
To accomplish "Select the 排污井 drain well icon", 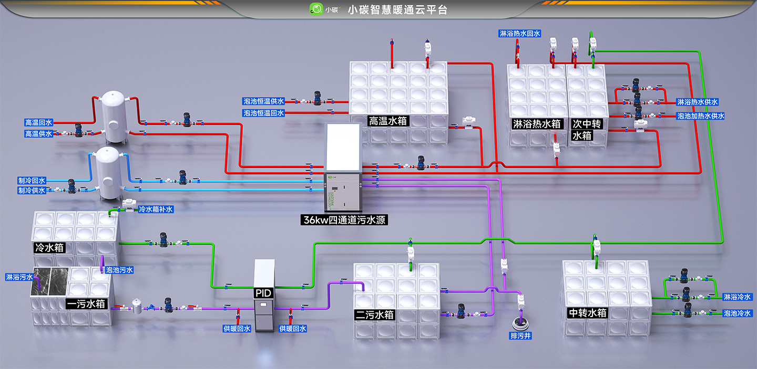I will (521, 321).
